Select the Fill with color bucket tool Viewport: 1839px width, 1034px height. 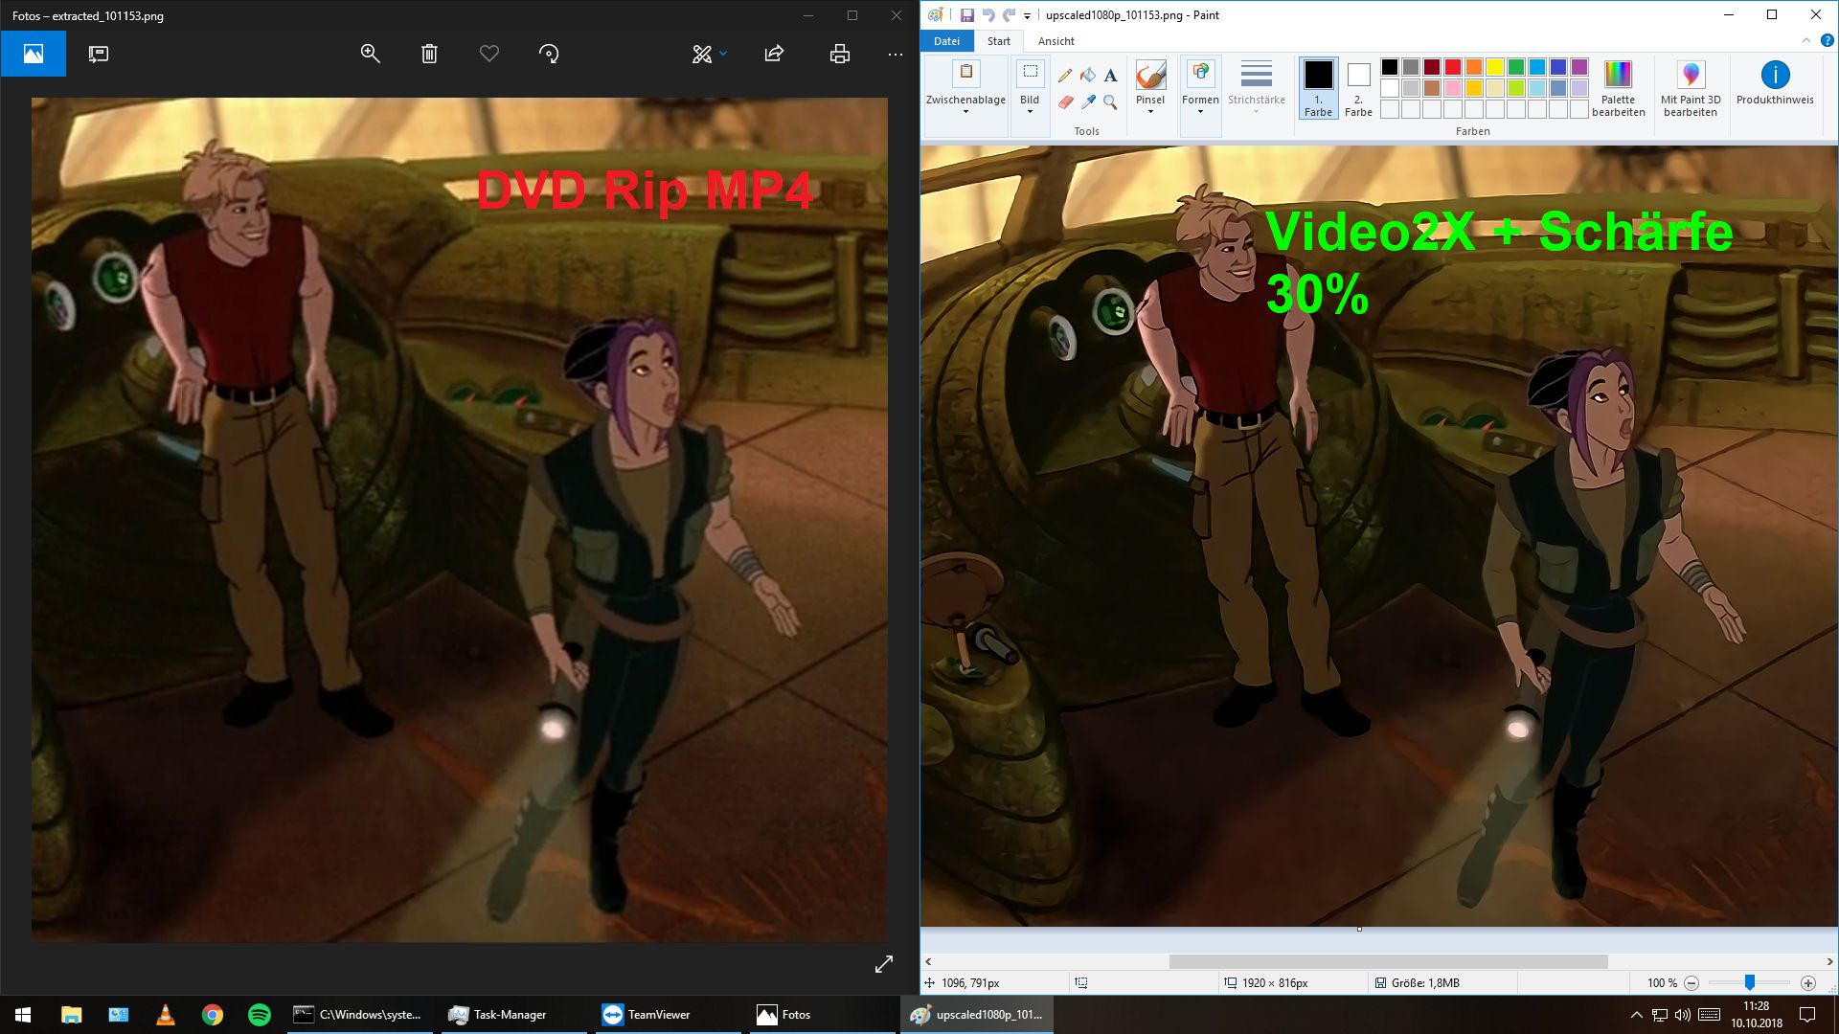[x=1088, y=76]
